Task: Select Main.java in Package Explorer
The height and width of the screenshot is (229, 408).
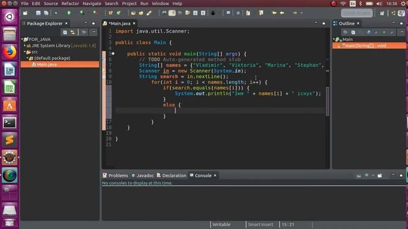Action: pyautogui.click(x=60, y=64)
